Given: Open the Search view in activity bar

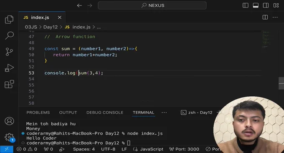Looking at the screenshot, I should pos(9,35).
